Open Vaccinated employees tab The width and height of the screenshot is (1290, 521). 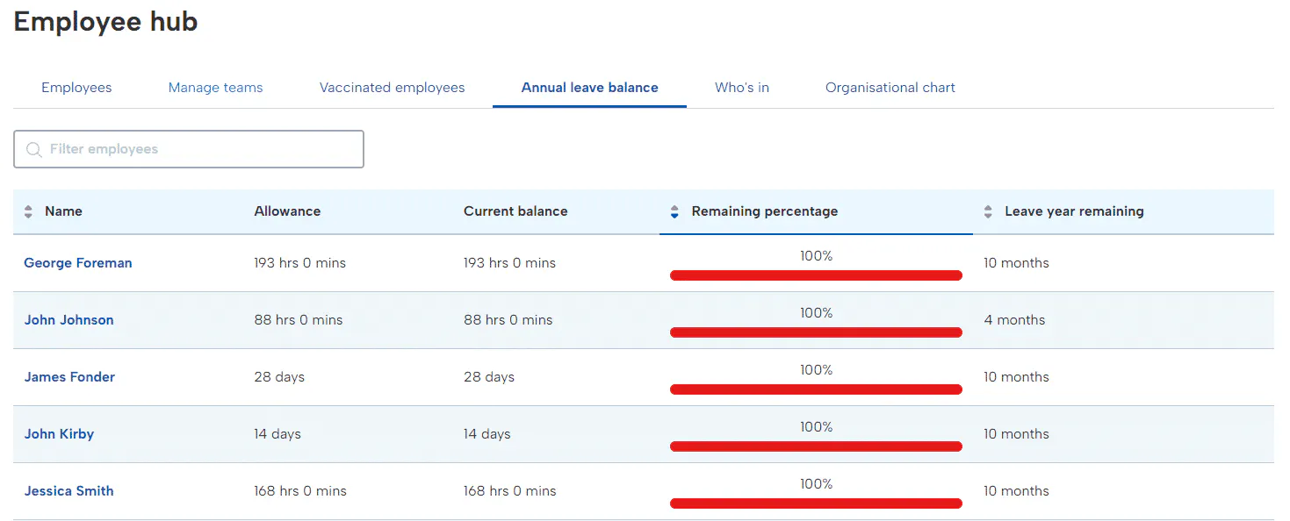[x=392, y=88]
